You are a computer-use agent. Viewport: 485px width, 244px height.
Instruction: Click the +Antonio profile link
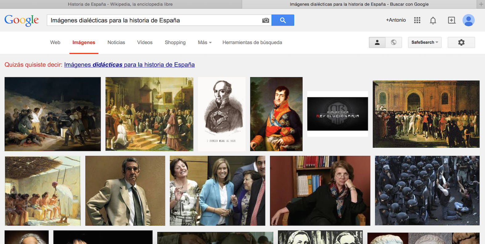(396, 20)
